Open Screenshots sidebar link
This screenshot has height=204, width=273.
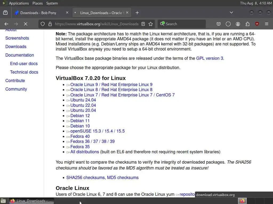tap(17, 38)
